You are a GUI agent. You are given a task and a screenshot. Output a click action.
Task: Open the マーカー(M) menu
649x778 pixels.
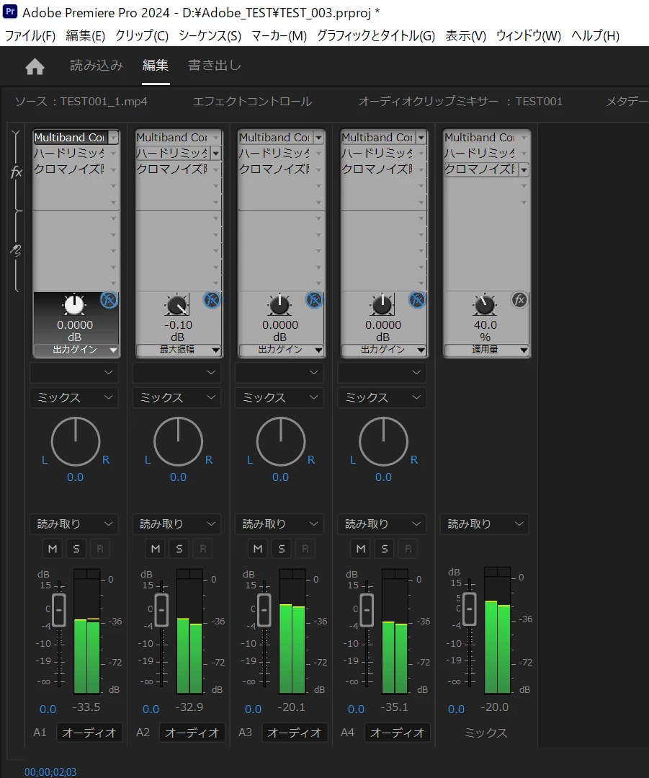(279, 36)
